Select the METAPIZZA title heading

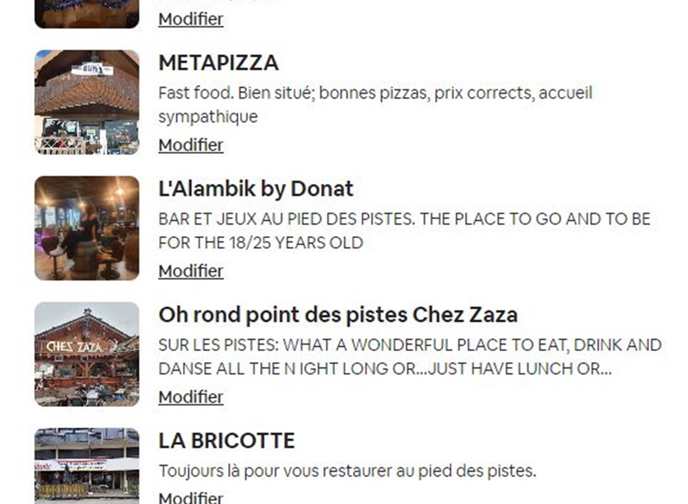coord(218,63)
